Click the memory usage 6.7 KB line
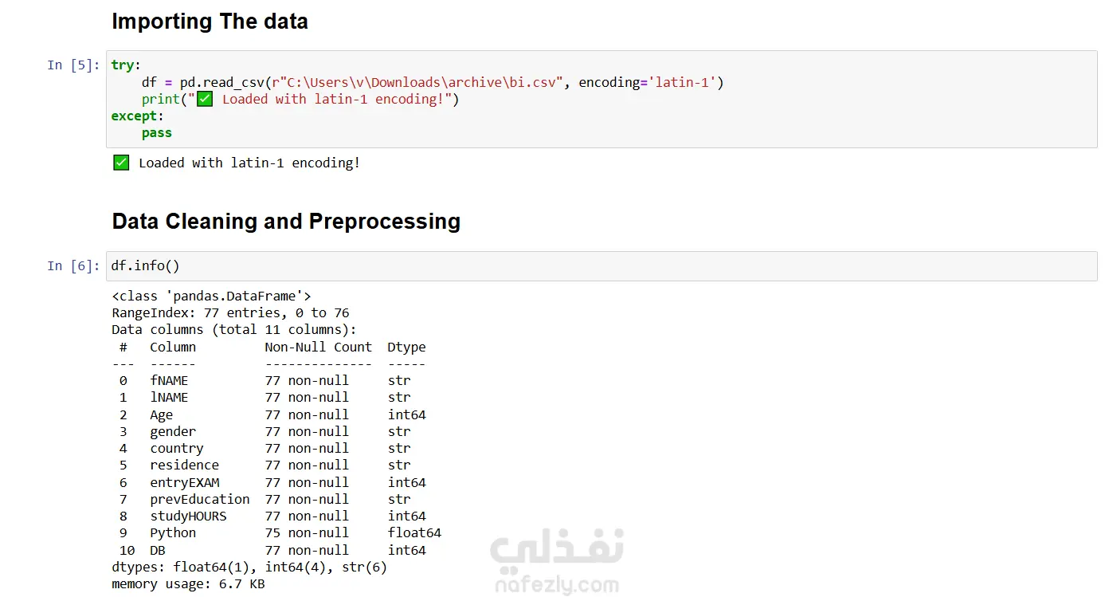1113x597 pixels. [188, 584]
